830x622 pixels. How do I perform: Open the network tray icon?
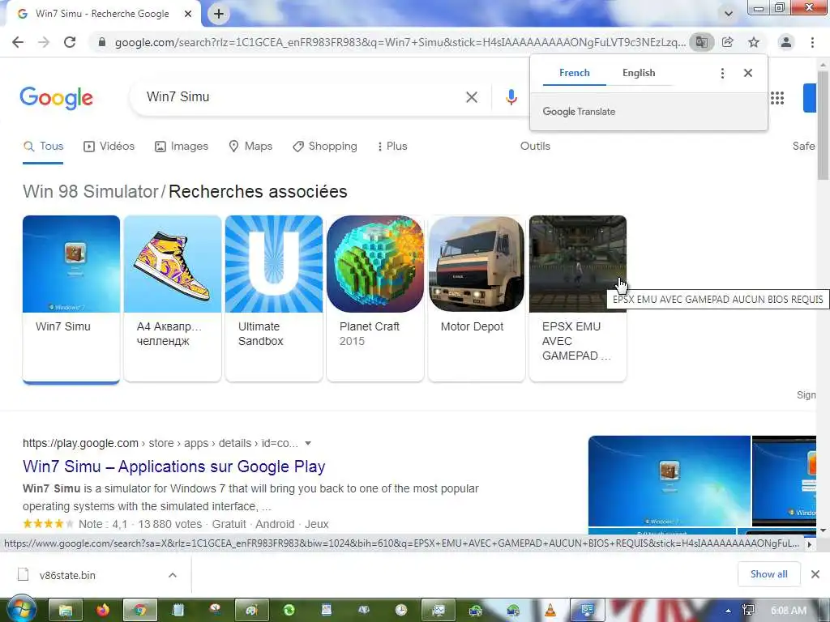[x=748, y=611]
